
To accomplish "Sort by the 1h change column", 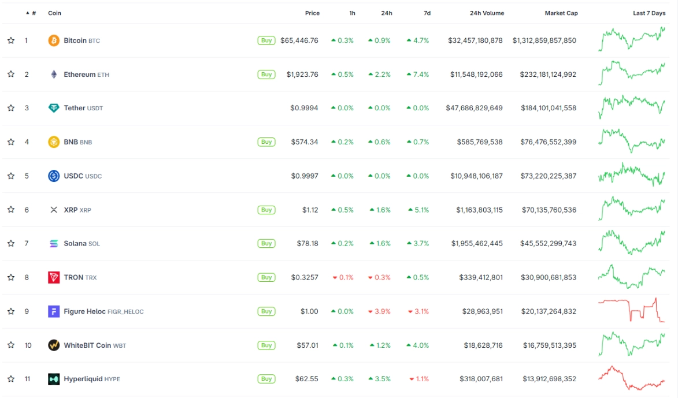I will coord(352,13).
